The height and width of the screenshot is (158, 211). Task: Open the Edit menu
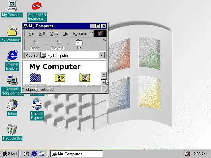(42, 34)
